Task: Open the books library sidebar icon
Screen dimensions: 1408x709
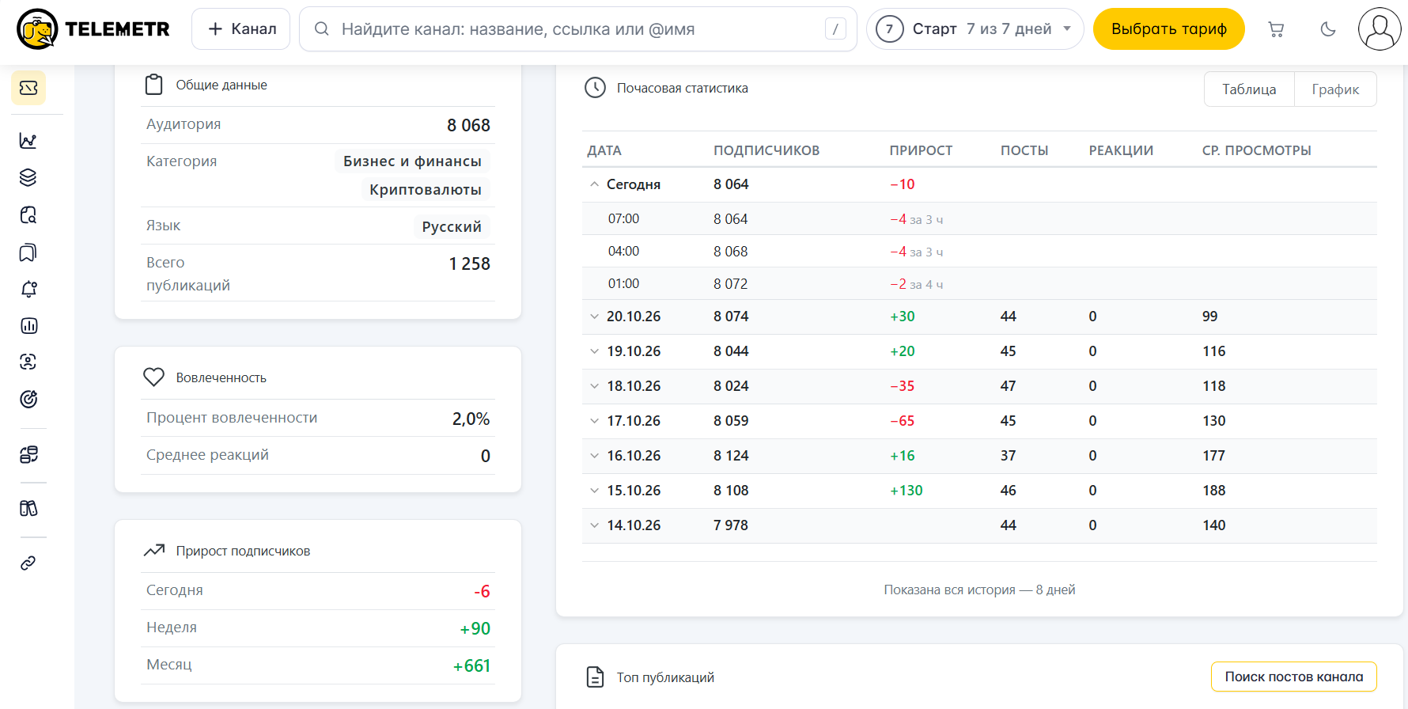Action: tap(28, 509)
